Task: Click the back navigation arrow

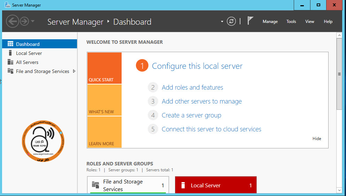Action: pos(13,21)
